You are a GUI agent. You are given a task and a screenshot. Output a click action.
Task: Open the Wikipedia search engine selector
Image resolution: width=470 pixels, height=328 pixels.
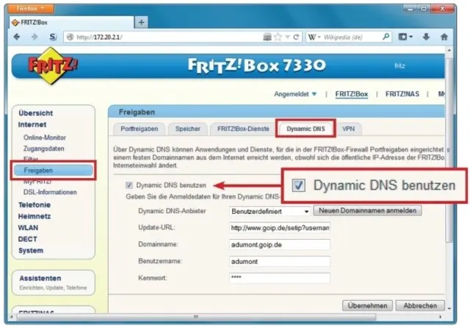[x=314, y=37]
